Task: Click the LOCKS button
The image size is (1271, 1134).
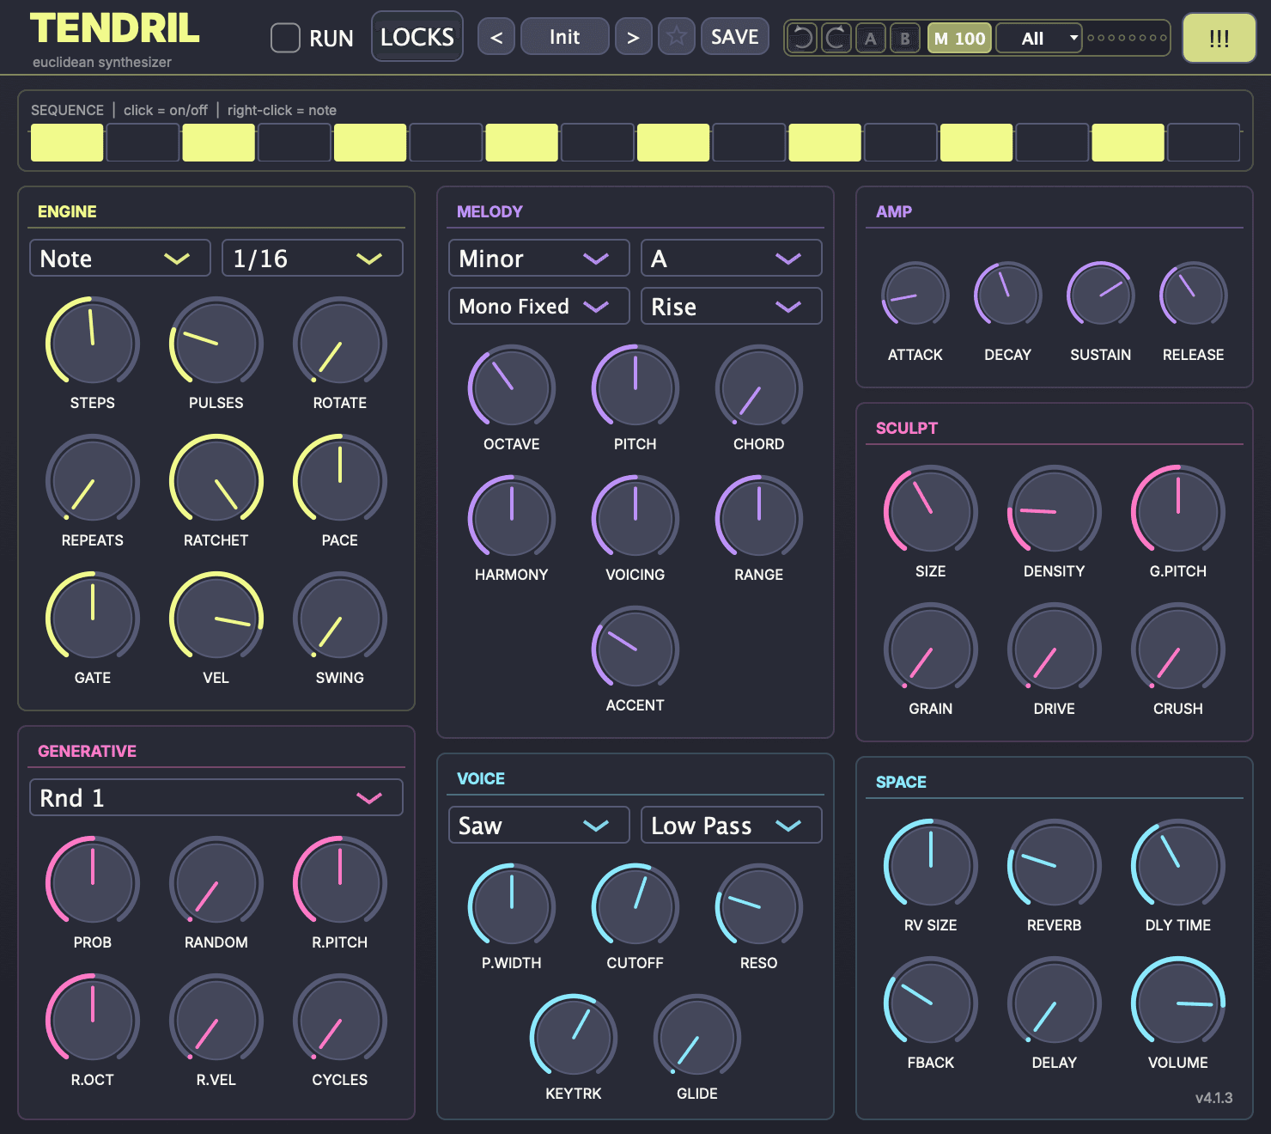Action: pos(417,37)
